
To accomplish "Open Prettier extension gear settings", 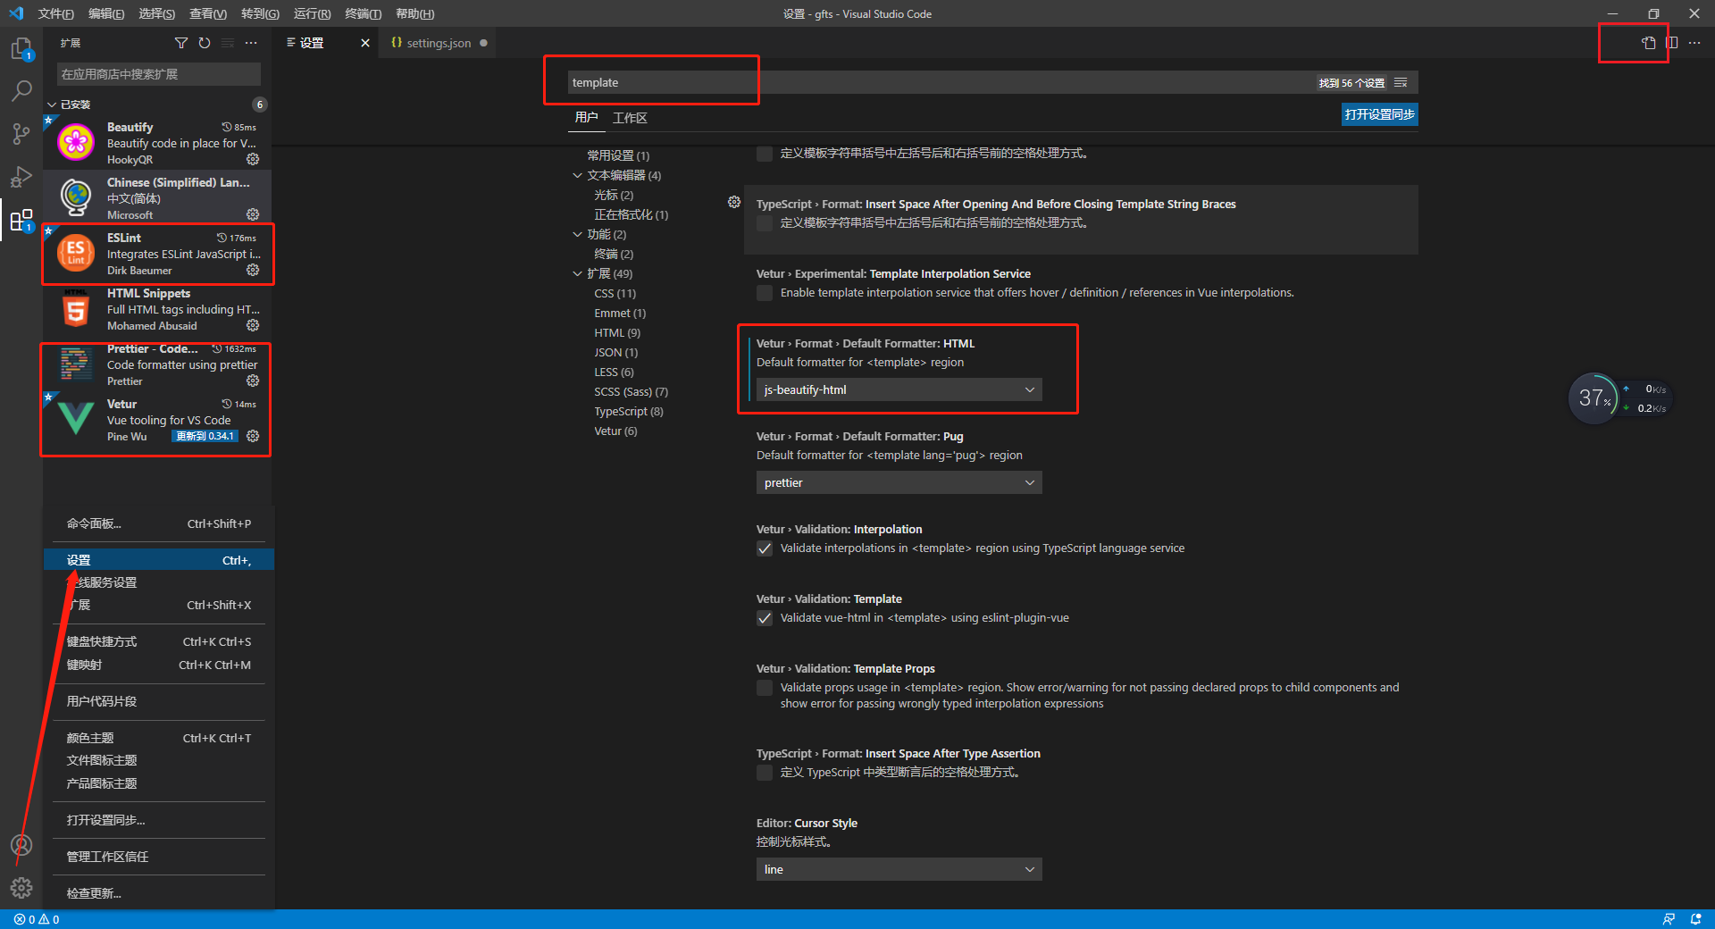I will [x=253, y=381].
